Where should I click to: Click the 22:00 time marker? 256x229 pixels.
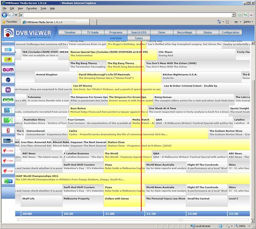[x=192, y=214]
